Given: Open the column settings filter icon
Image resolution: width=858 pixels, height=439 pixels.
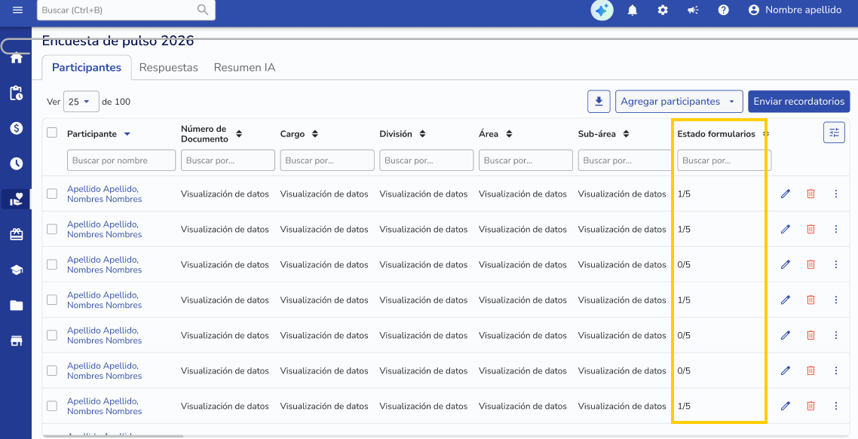Looking at the screenshot, I should tap(834, 133).
